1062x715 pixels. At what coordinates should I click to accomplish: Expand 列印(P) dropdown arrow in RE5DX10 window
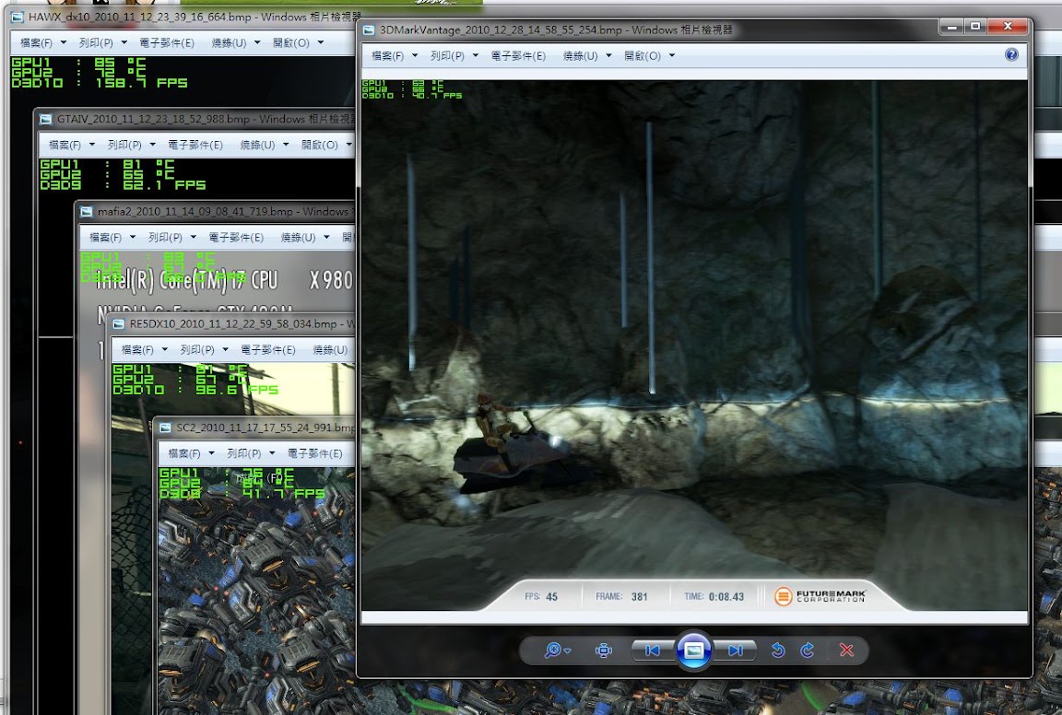coord(226,350)
